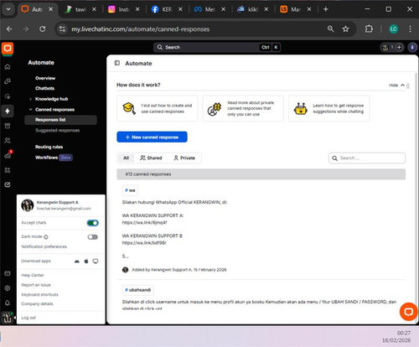419x347 pixels.
Task: Open the notifications bell icon in sidebar
Action: click(8, 303)
